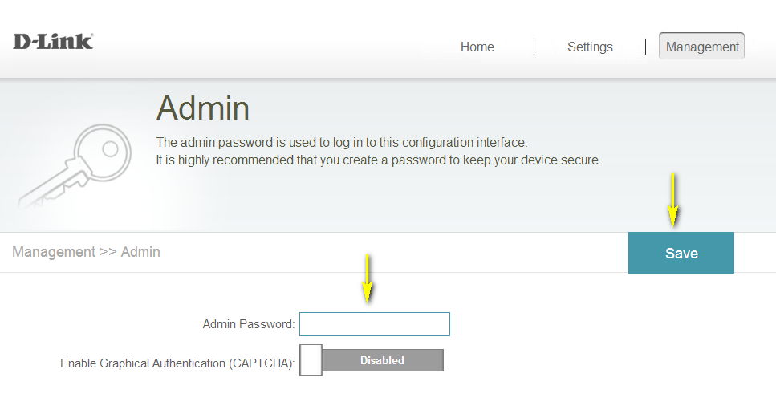
Task: Click the divider between Home and Settings
Action: [534, 47]
